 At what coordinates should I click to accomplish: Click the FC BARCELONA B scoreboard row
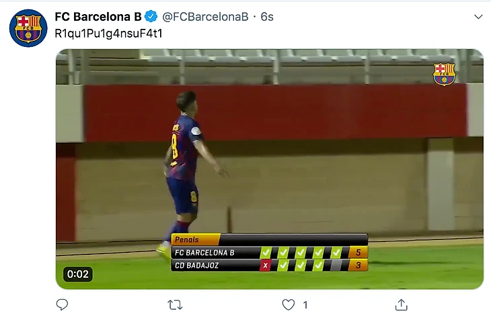click(x=269, y=252)
